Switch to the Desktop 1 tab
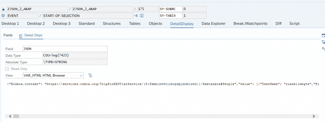 click(10, 23)
